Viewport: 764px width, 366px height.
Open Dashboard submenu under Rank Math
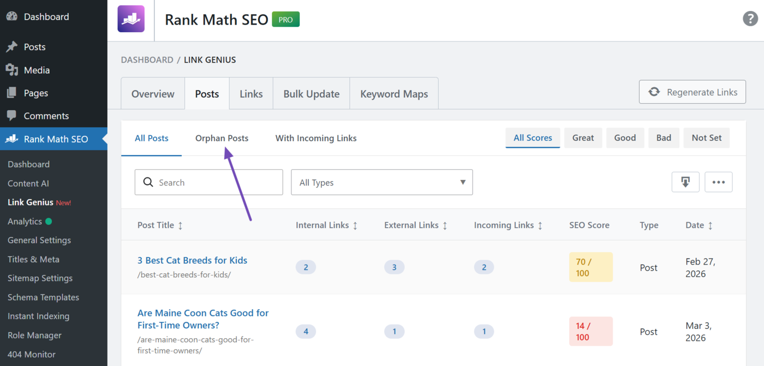point(28,164)
